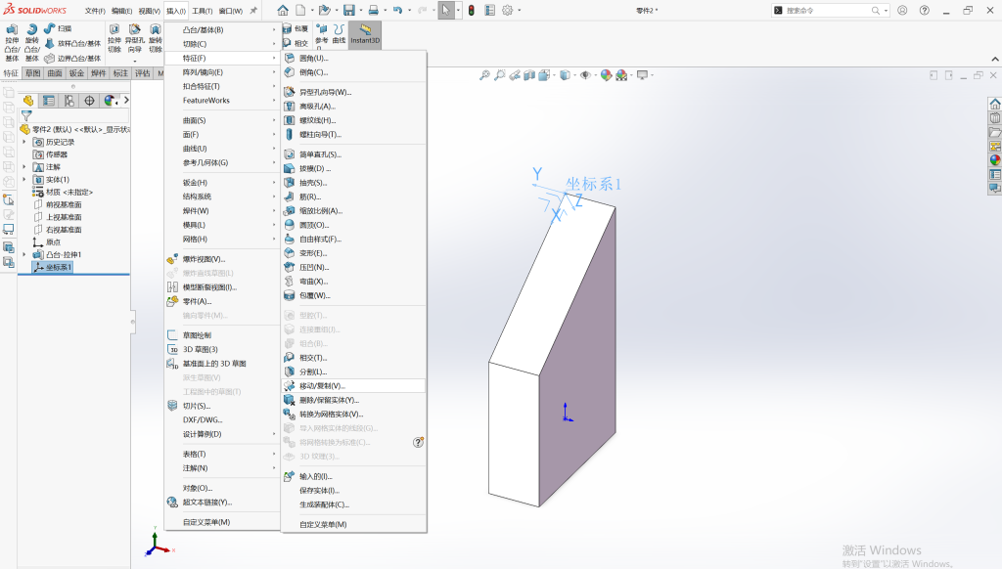Choose 抽壳(S)... from the feature submenu

353,183
